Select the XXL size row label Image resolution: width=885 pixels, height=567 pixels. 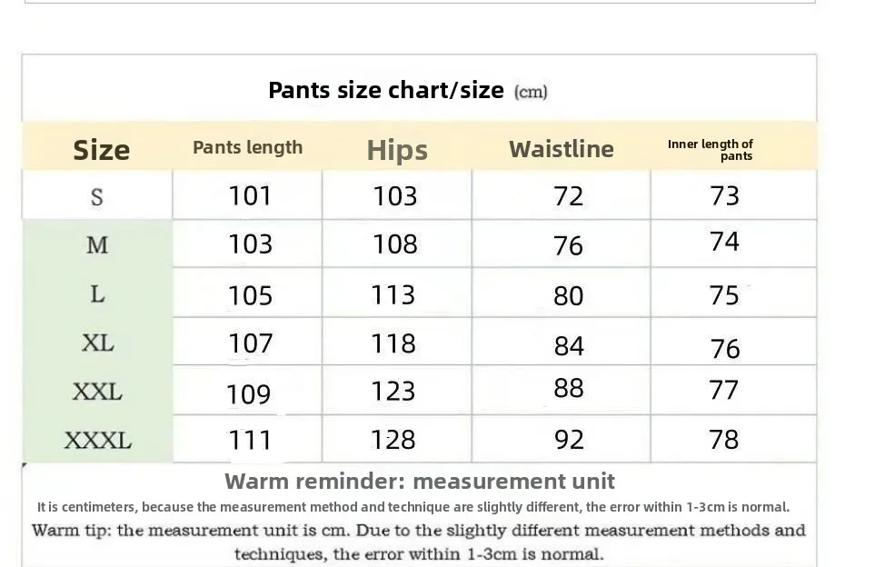pos(97,392)
